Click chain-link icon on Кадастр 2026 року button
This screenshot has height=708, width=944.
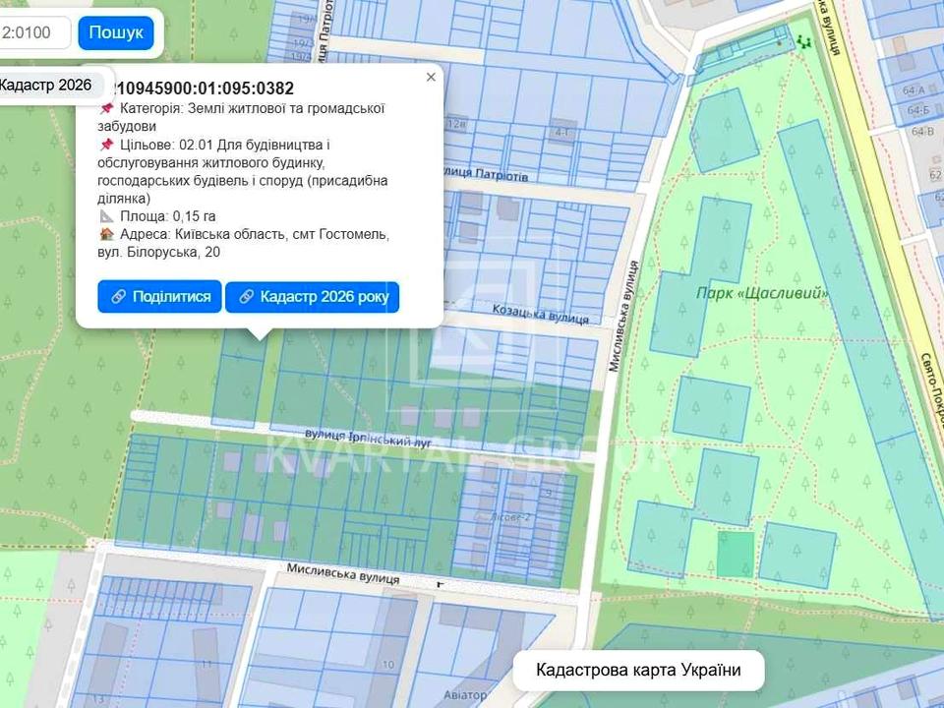[247, 297]
